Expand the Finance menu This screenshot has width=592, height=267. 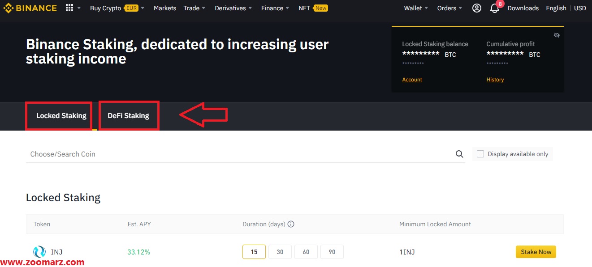(x=275, y=8)
